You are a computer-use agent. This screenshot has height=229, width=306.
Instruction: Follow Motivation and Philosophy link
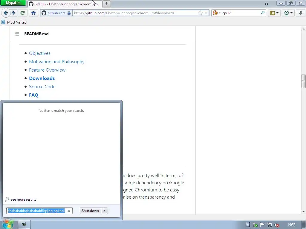pyautogui.click(x=57, y=61)
